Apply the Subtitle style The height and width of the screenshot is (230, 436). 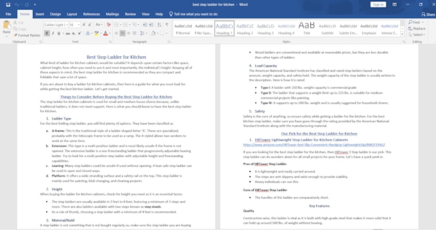[327, 29]
